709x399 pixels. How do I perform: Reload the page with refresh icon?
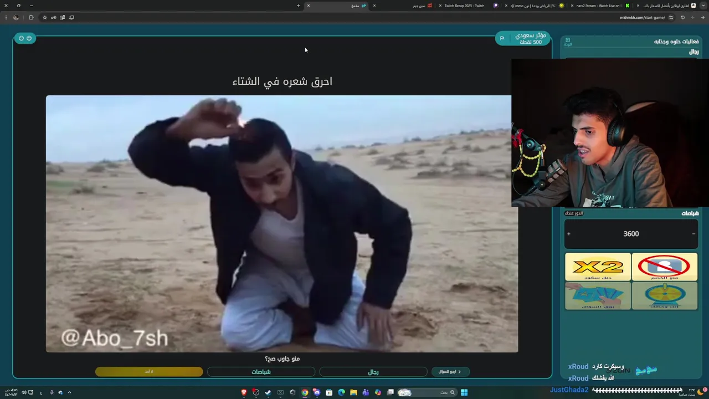pos(682,17)
